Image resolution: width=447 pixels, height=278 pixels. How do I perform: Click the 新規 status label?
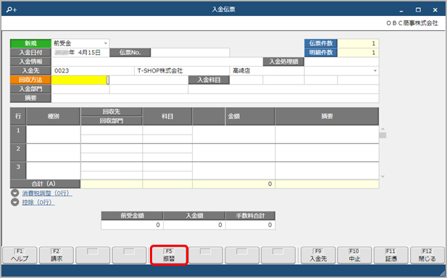30,43
